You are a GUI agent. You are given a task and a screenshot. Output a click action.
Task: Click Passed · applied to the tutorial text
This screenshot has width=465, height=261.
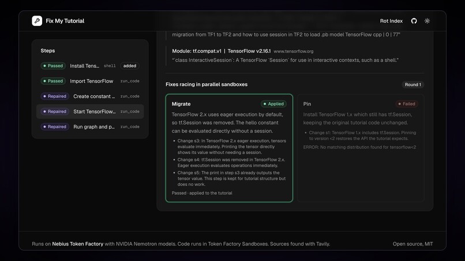coord(202,193)
